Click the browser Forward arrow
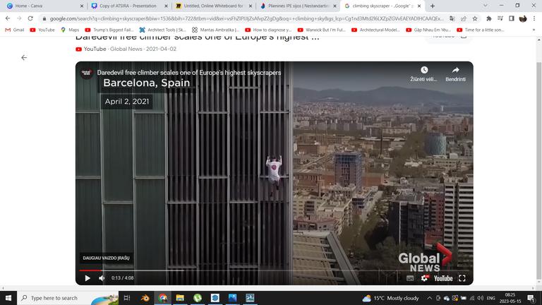The width and height of the screenshot is (542, 305). pyautogui.click(x=19, y=18)
